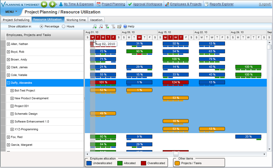Open the MENU dropdown
The width and height of the screenshot is (273, 168).
(11, 12)
